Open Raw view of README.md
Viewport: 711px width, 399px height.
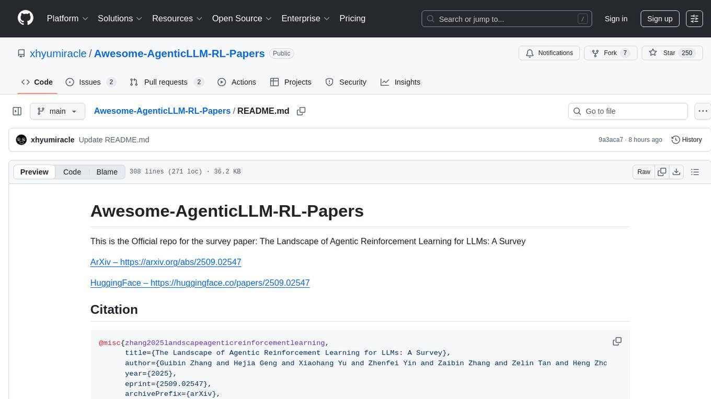(644, 172)
